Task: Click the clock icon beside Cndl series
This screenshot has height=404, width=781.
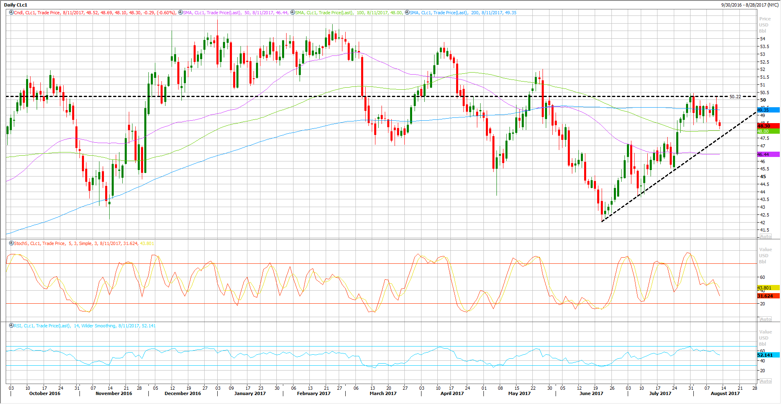Action: click(11, 13)
